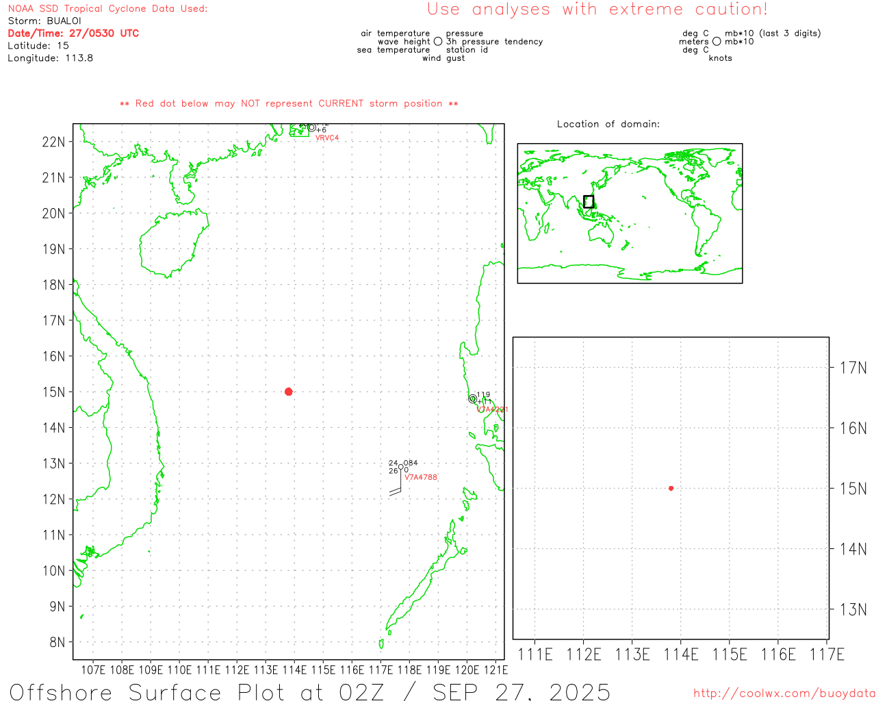Click the '114E' longitude label under main map
This screenshot has height=701, width=876.
tap(294, 670)
